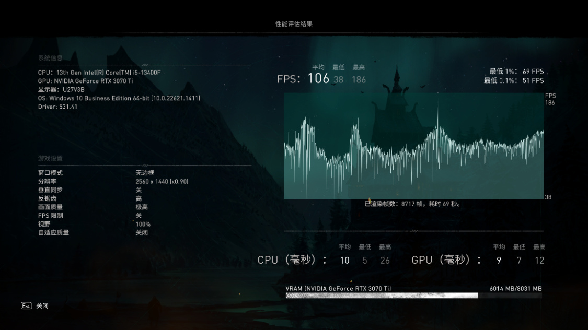Viewport: 588px width, 330px height.
Task: Click the 6014 MB/8031 MB usage text
Action: coord(516,288)
